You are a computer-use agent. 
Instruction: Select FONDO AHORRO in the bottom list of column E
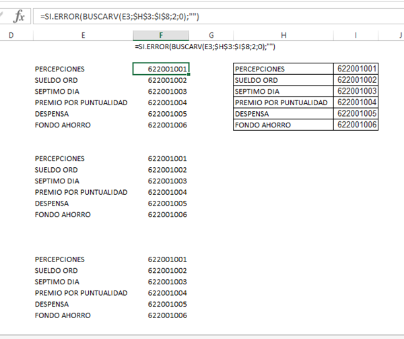pyautogui.click(x=63, y=315)
